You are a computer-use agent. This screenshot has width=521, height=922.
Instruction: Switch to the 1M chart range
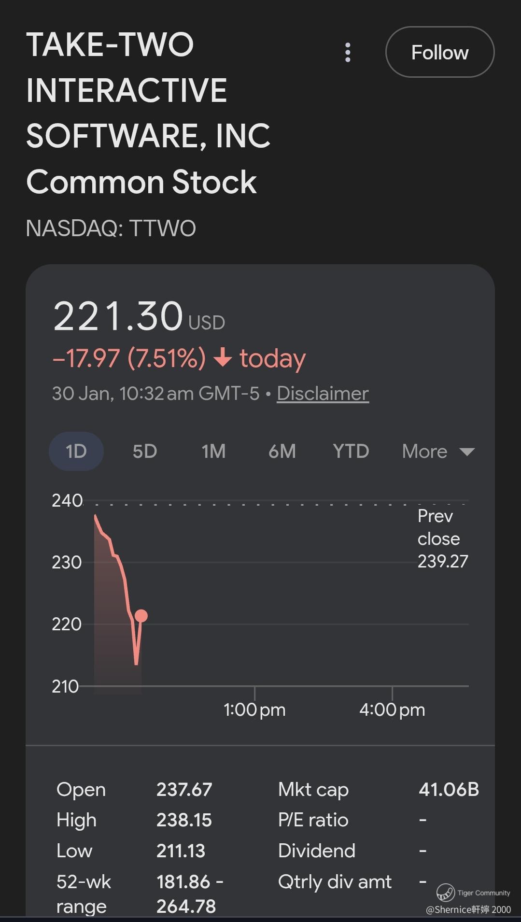pyautogui.click(x=213, y=452)
